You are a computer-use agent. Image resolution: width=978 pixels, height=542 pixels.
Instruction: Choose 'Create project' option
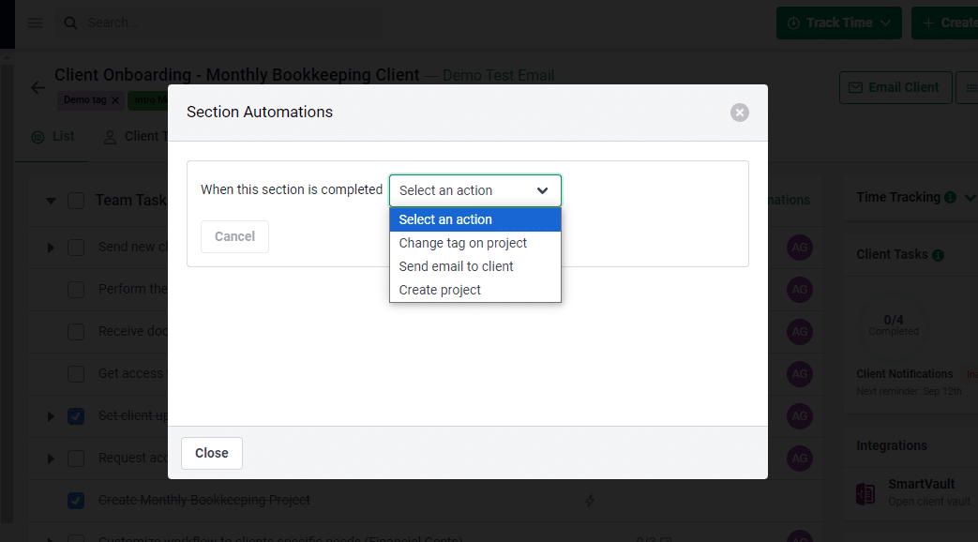pyautogui.click(x=475, y=290)
